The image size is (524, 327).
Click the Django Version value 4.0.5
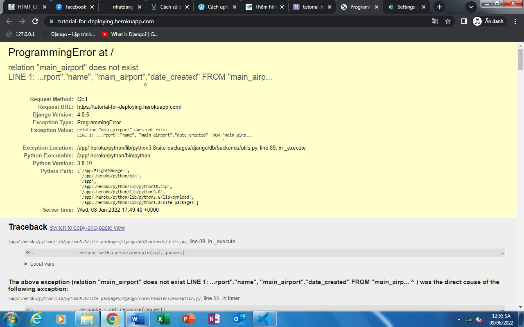click(x=83, y=115)
